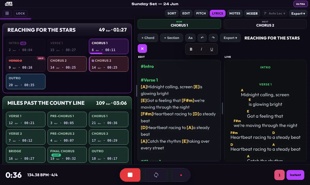Open the grid view icon

(7, 13)
